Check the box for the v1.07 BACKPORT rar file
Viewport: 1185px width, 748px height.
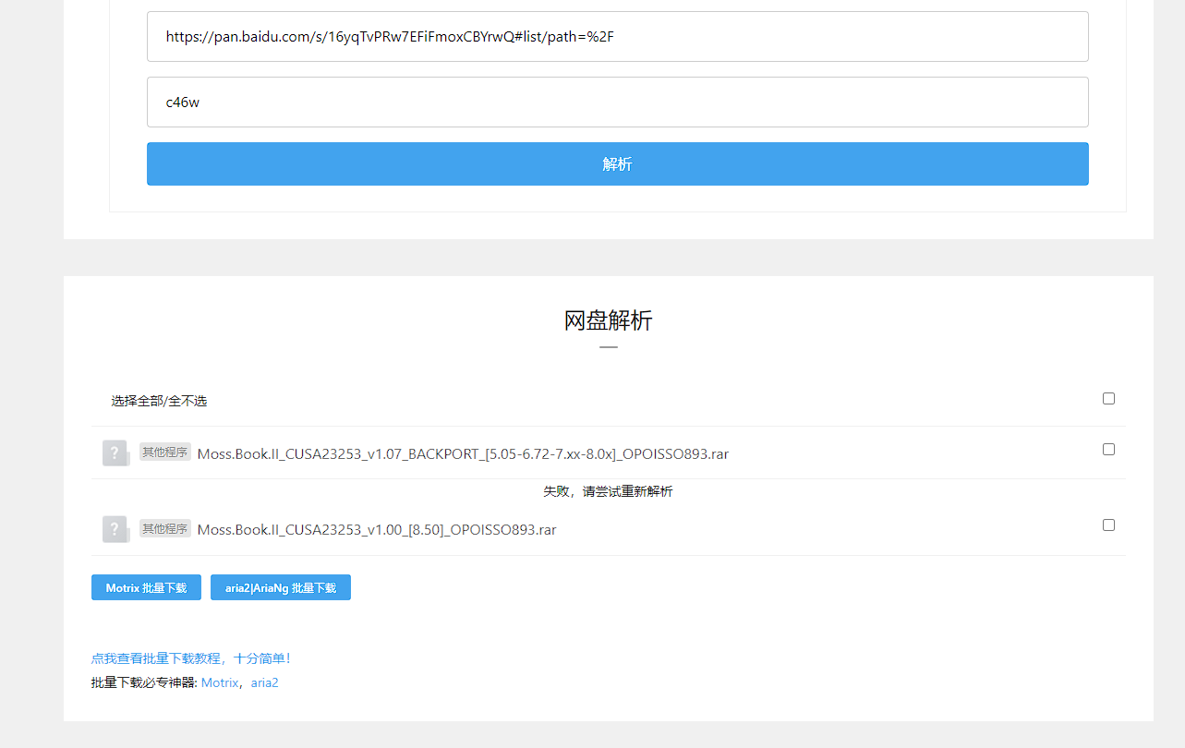pyautogui.click(x=1108, y=449)
